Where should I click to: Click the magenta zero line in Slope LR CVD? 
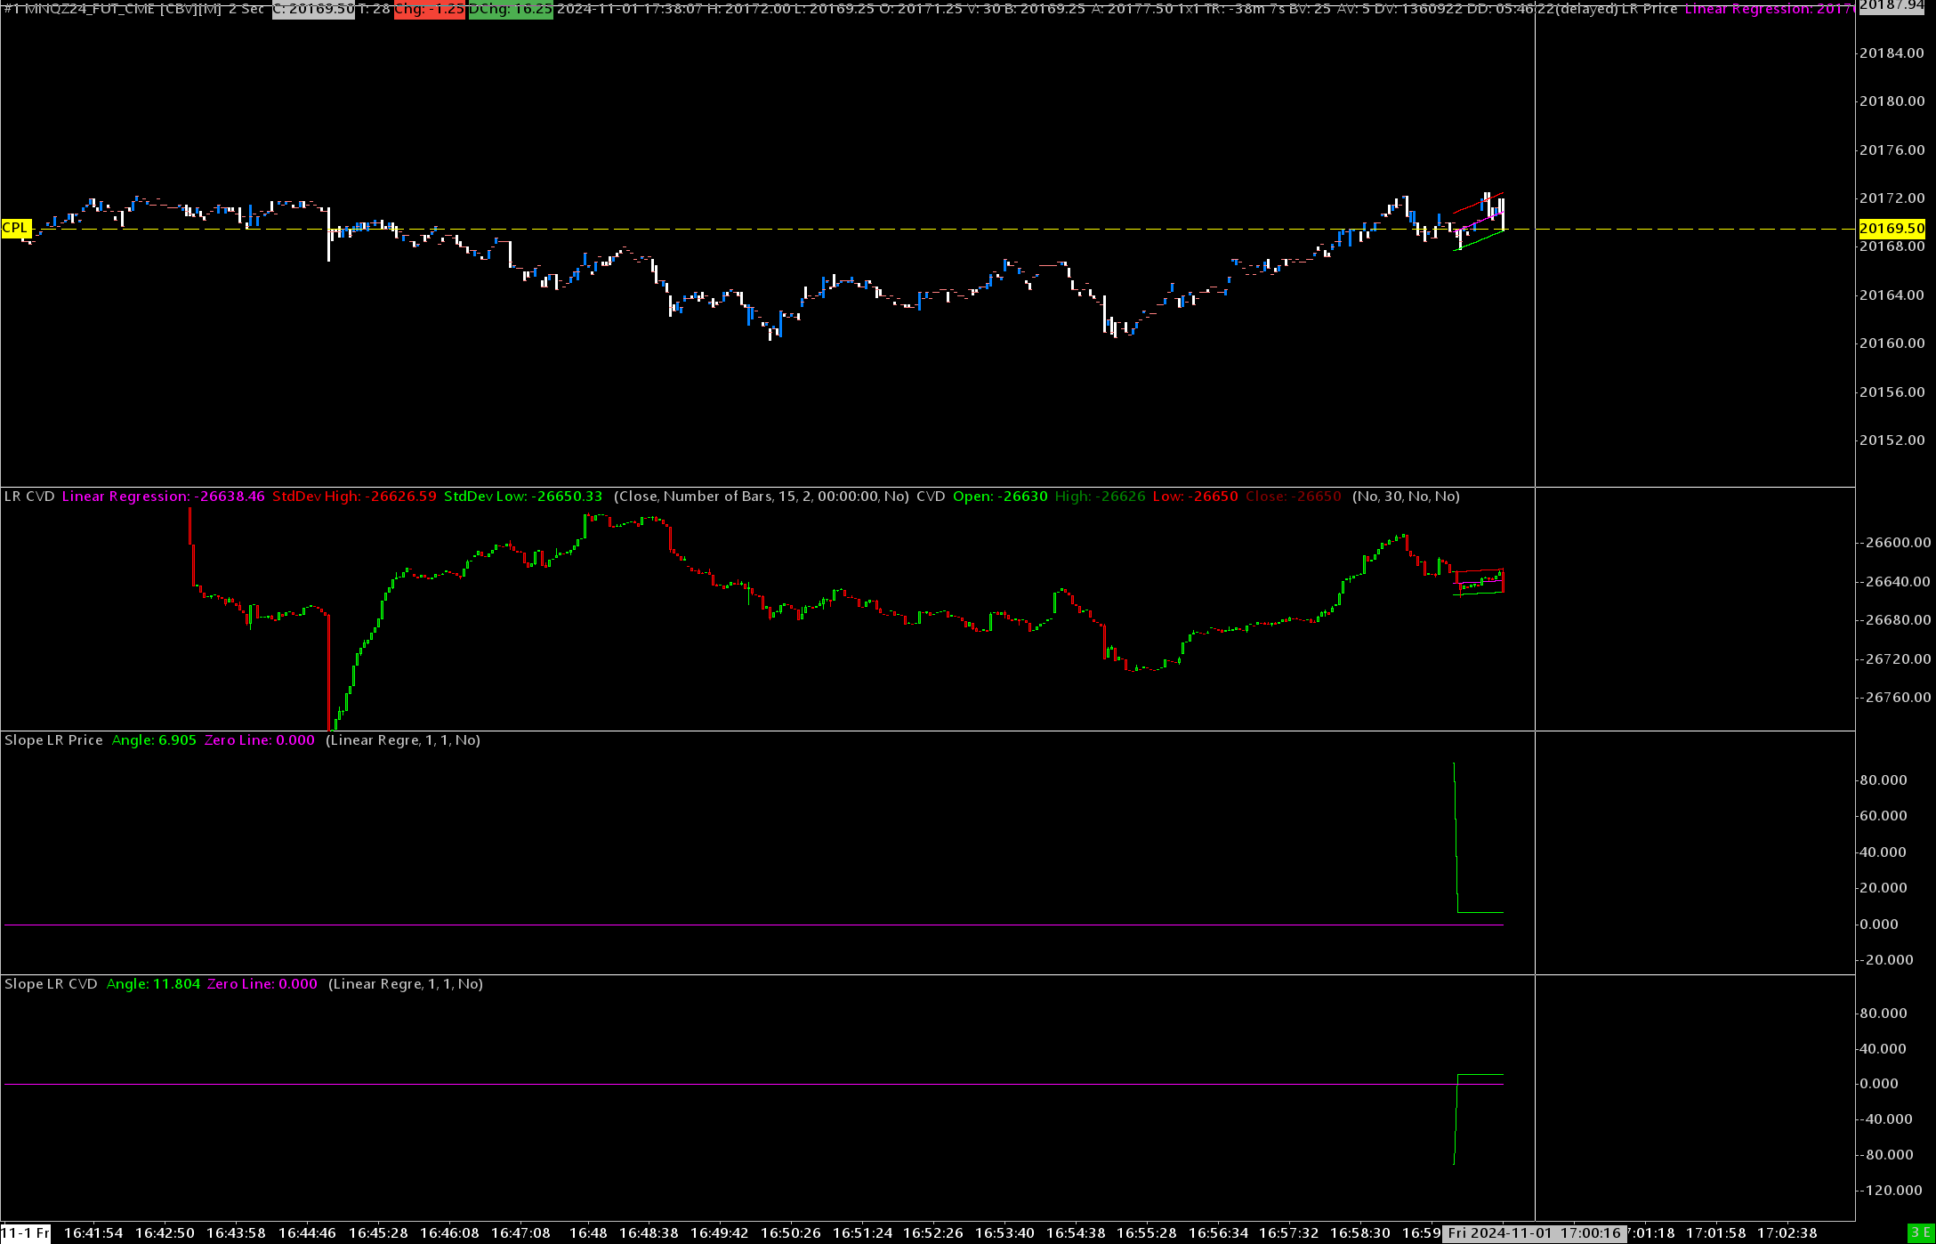tap(712, 1084)
